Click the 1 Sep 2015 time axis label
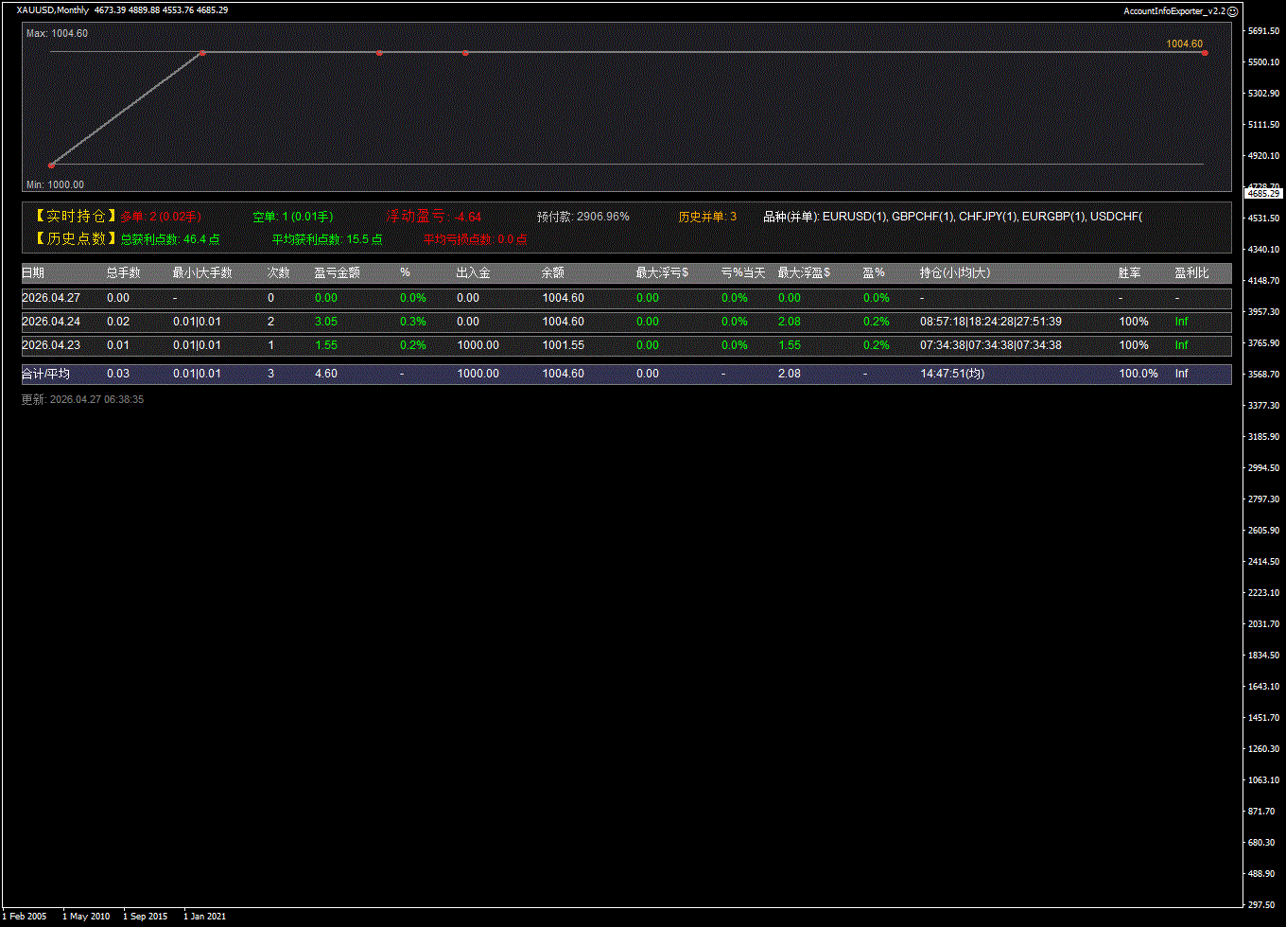 click(145, 916)
